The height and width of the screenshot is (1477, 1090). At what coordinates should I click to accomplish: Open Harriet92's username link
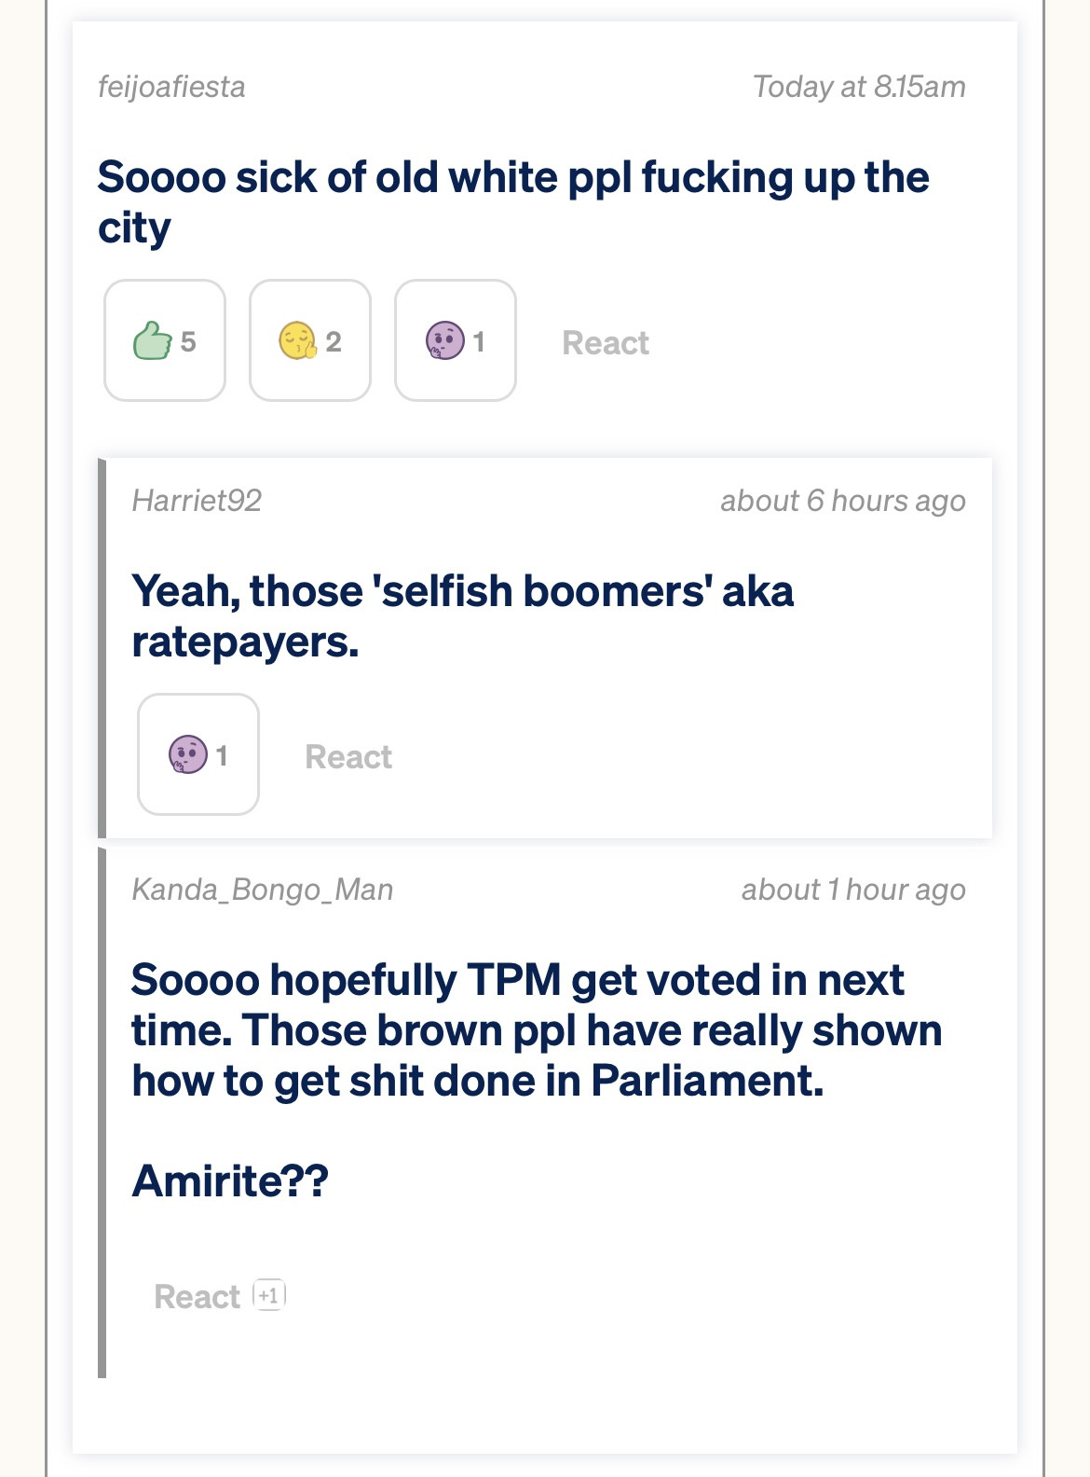(197, 501)
